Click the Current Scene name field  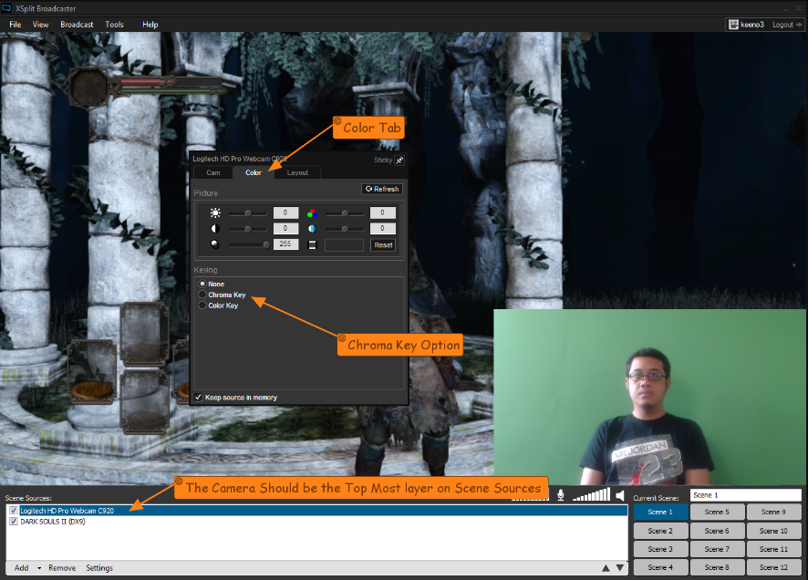coord(746,495)
